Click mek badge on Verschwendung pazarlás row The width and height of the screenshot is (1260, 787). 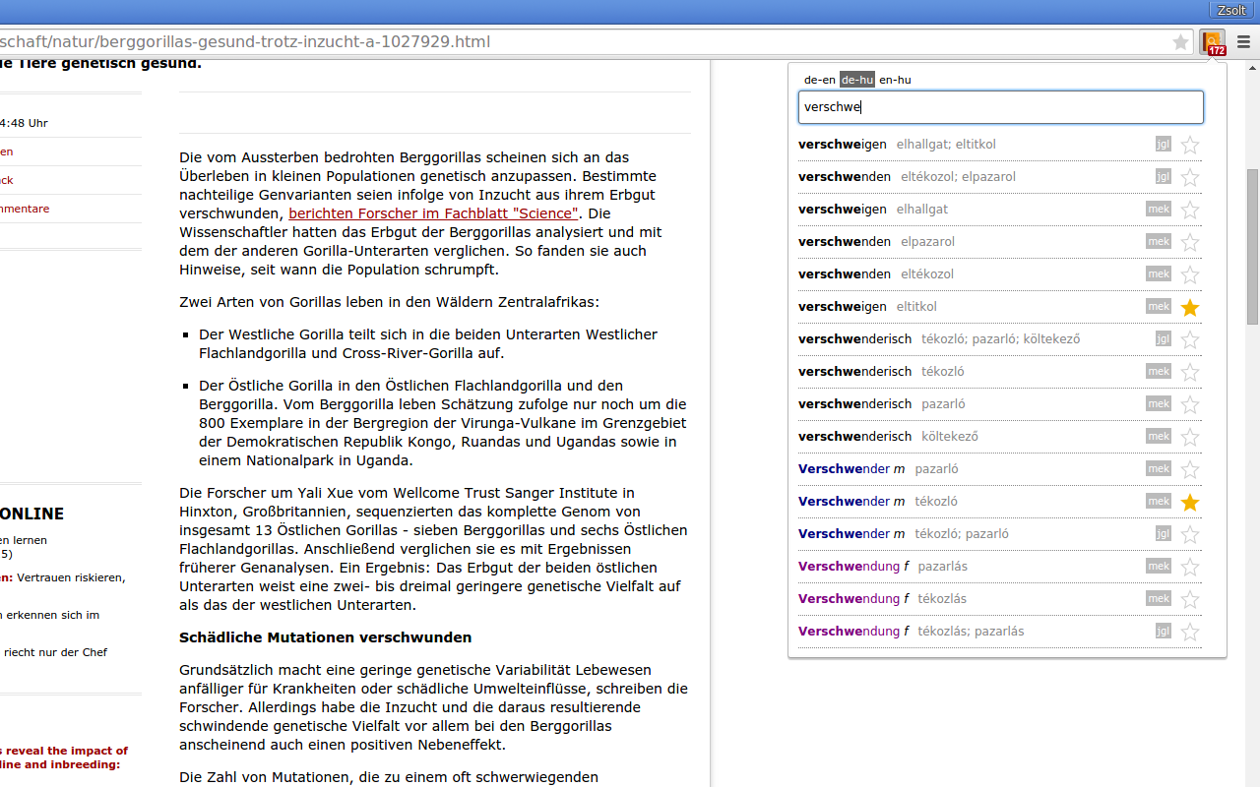click(x=1159, y=567)
